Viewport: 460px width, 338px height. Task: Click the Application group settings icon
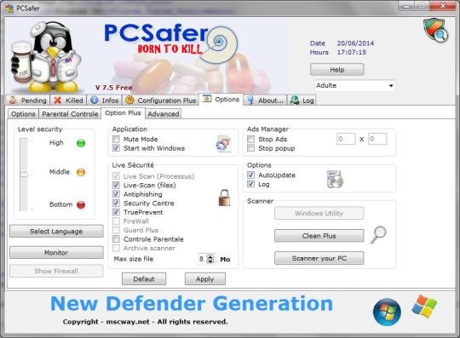pyautogui.click(x=223, y=144)
